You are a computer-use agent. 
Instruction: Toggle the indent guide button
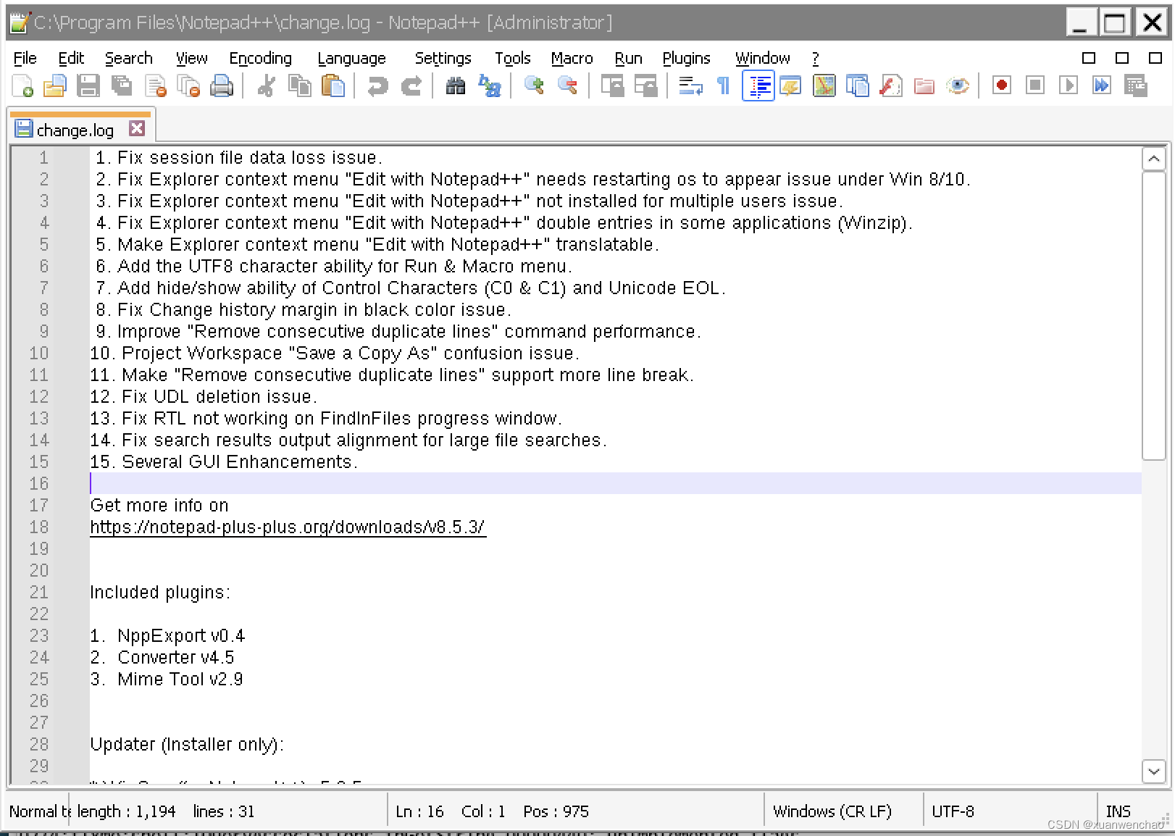pos(758,86)
